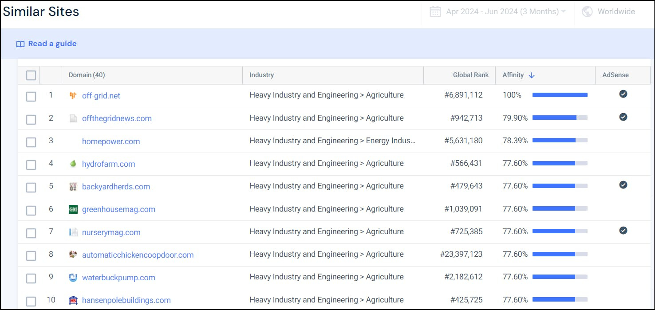Screen dimensions: 655x310
Task: Open the nurserymag.com domain link
Action: [x=111, y=232]
